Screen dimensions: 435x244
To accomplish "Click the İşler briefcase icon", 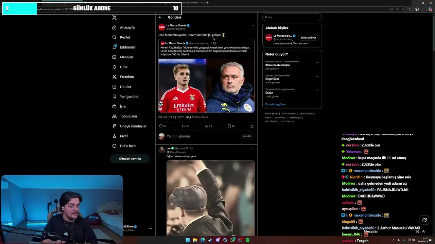I will pos(114,106).
